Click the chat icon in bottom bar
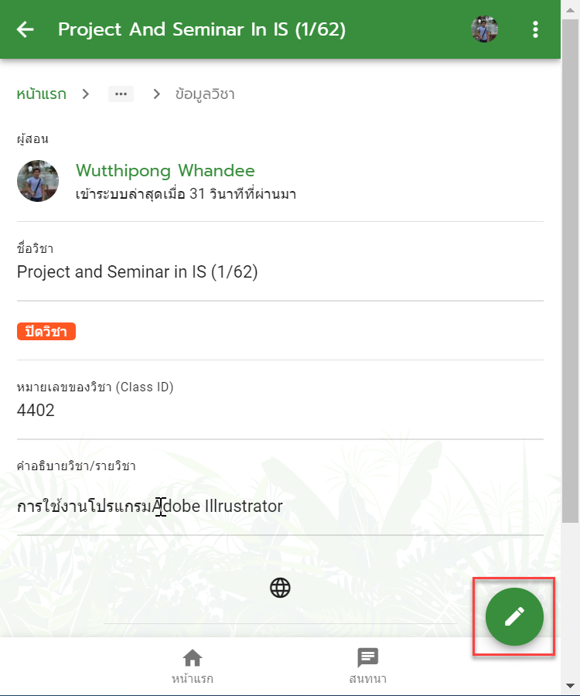The width and height of the screenshot is (580, 696). [368, 657]
